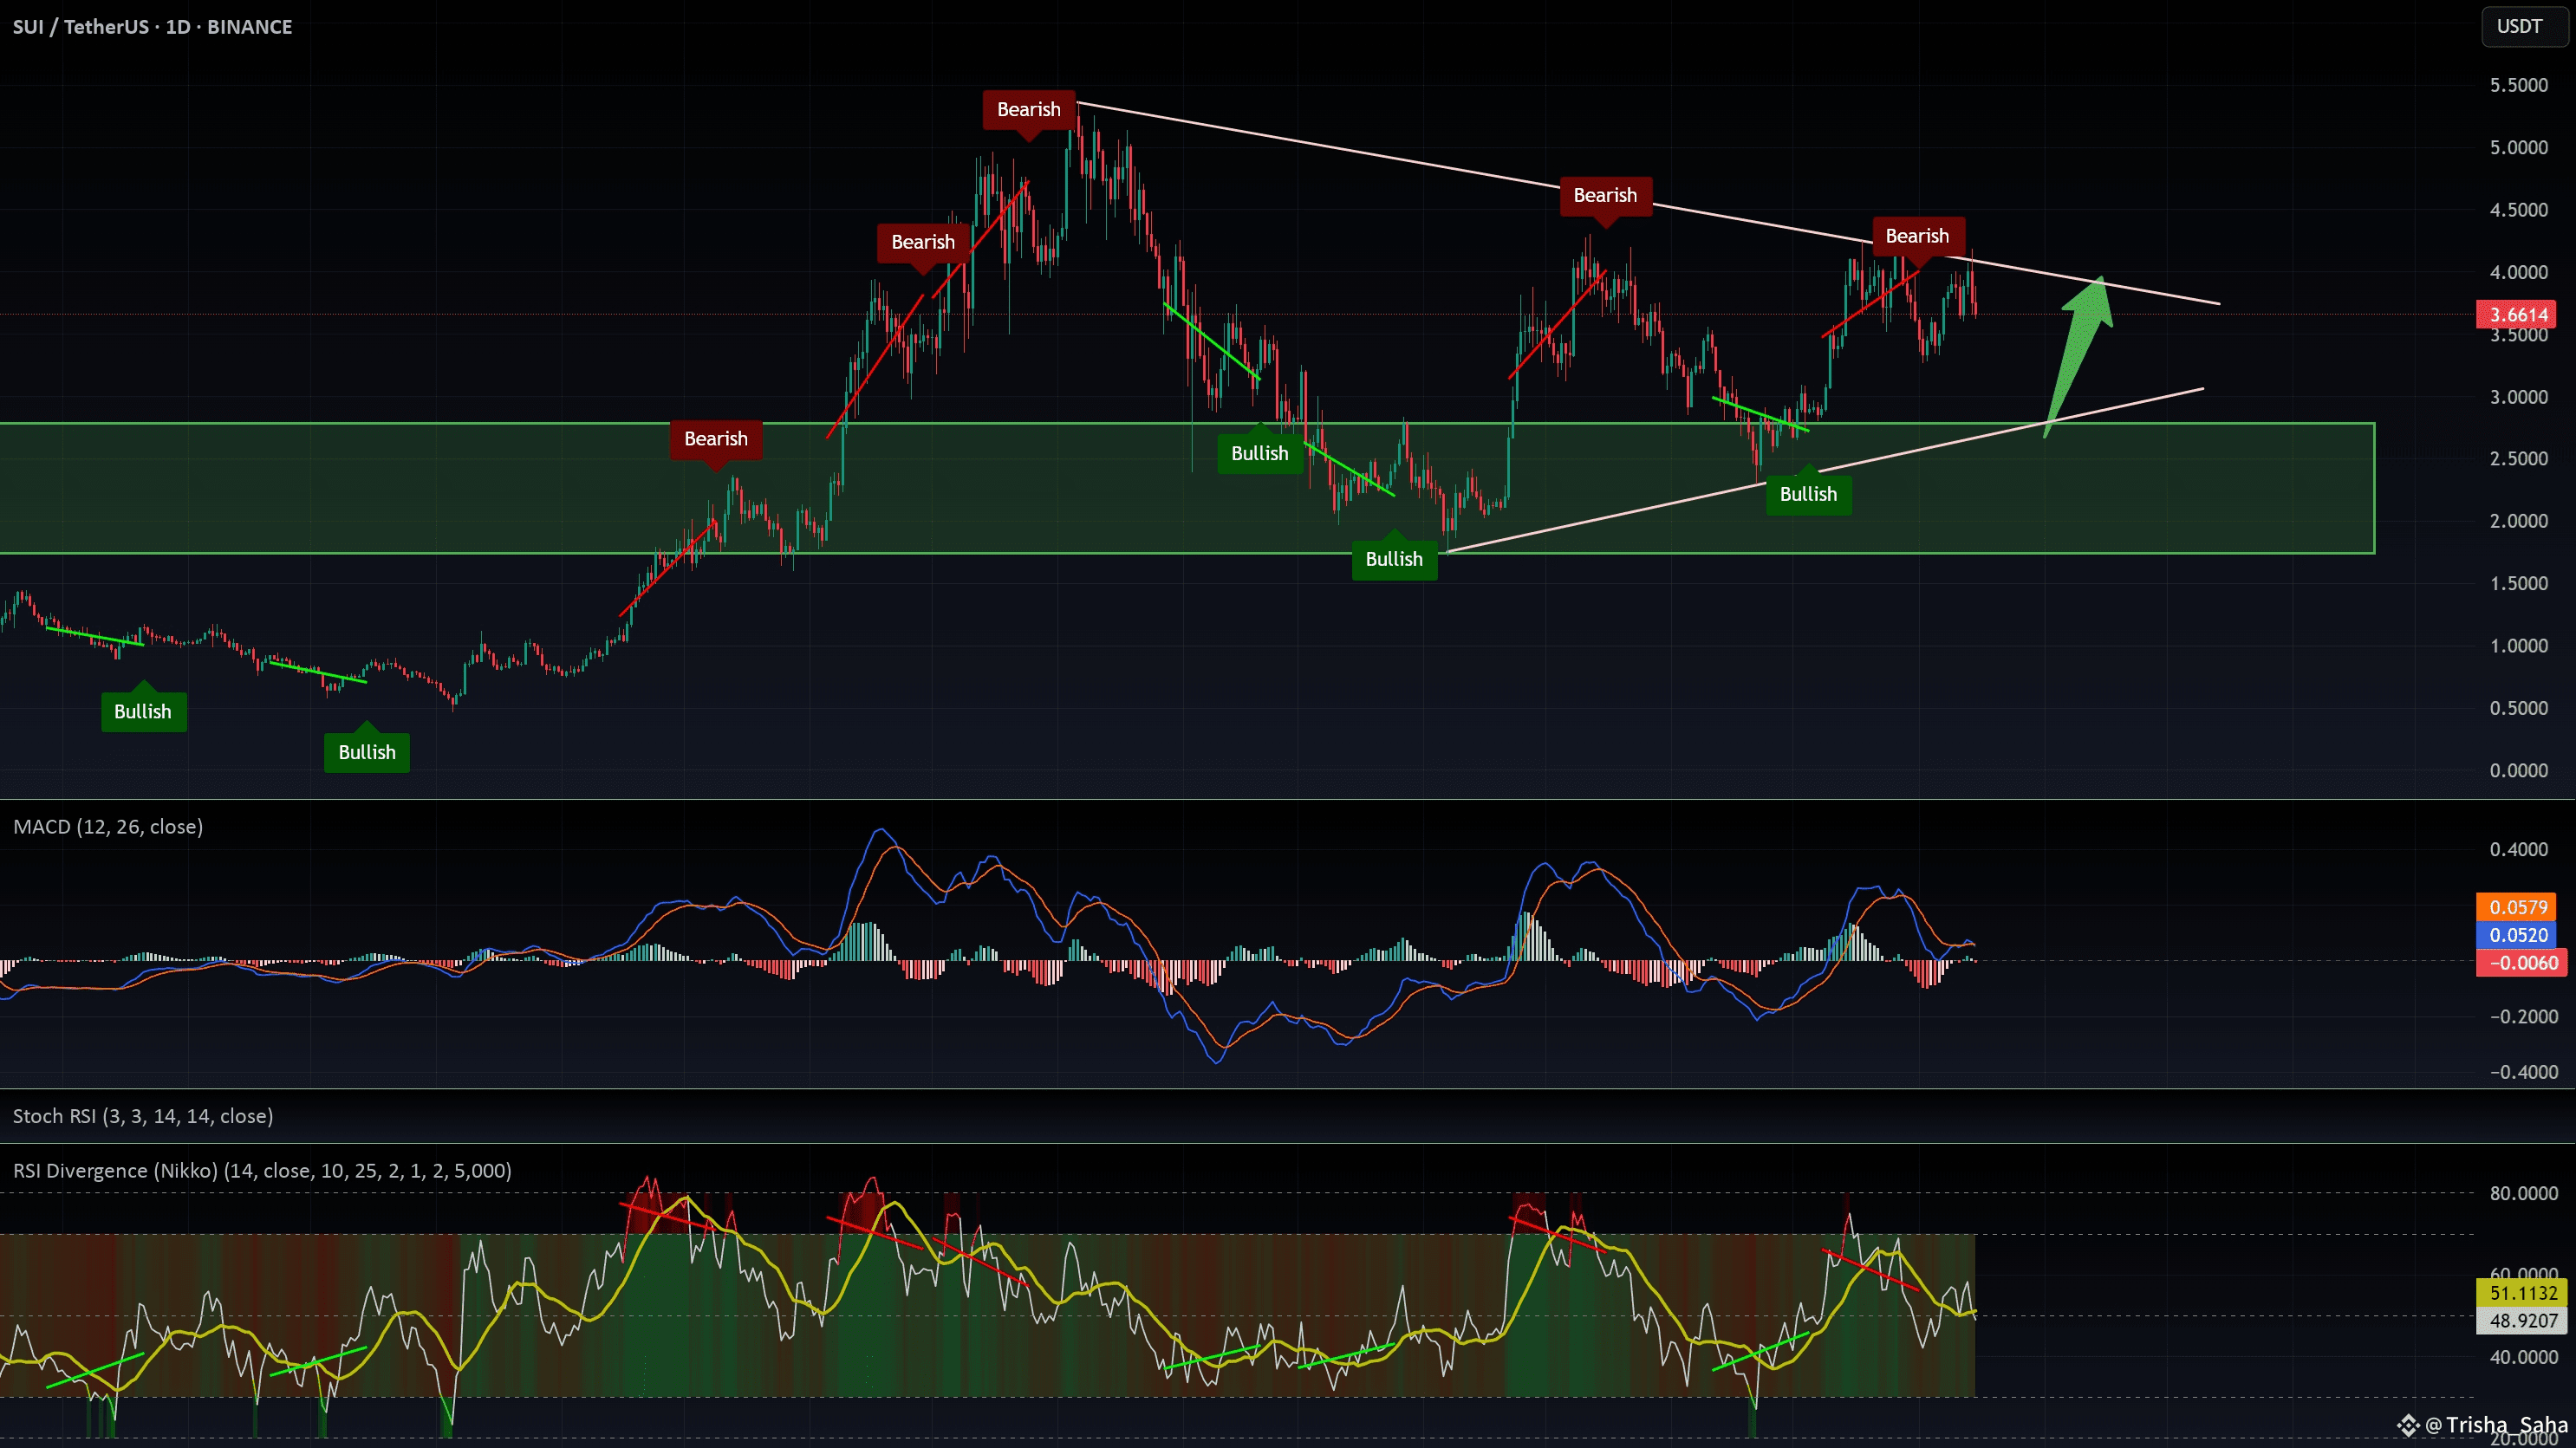Image resolution: width=2576 pixels, height=1448 pixels.
Task: Click the Bullish label at the triangle's lower-left start
Action: tap(1394, 559)
